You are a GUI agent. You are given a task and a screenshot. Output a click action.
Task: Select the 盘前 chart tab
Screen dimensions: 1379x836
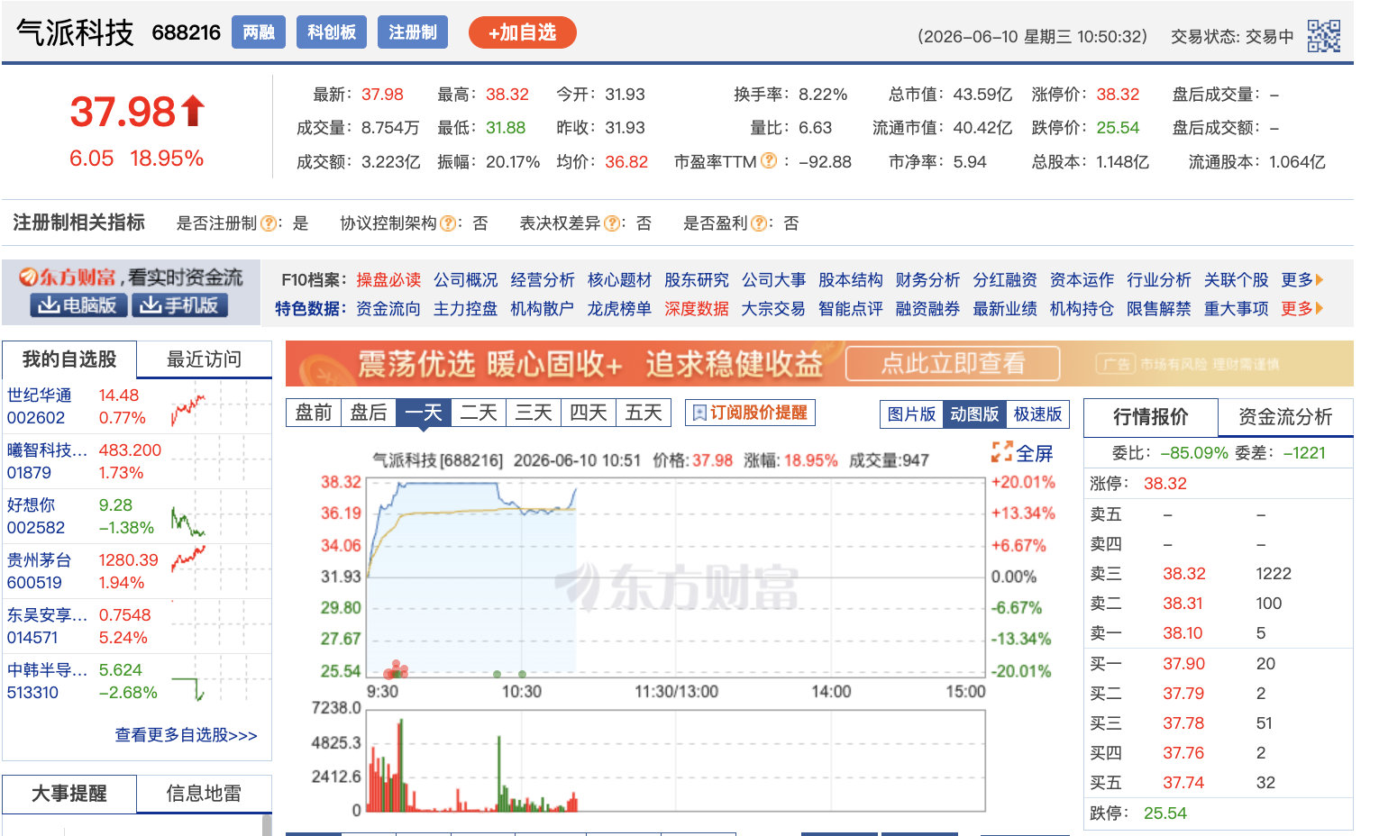tap(314, 413)
